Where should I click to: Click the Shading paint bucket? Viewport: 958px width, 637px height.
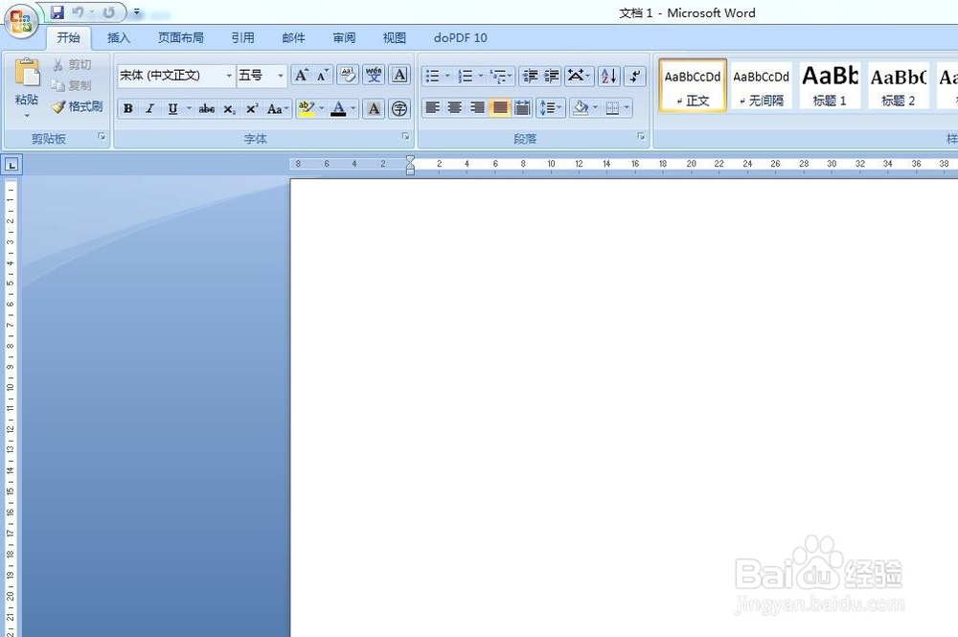click(x=580, y=108)
